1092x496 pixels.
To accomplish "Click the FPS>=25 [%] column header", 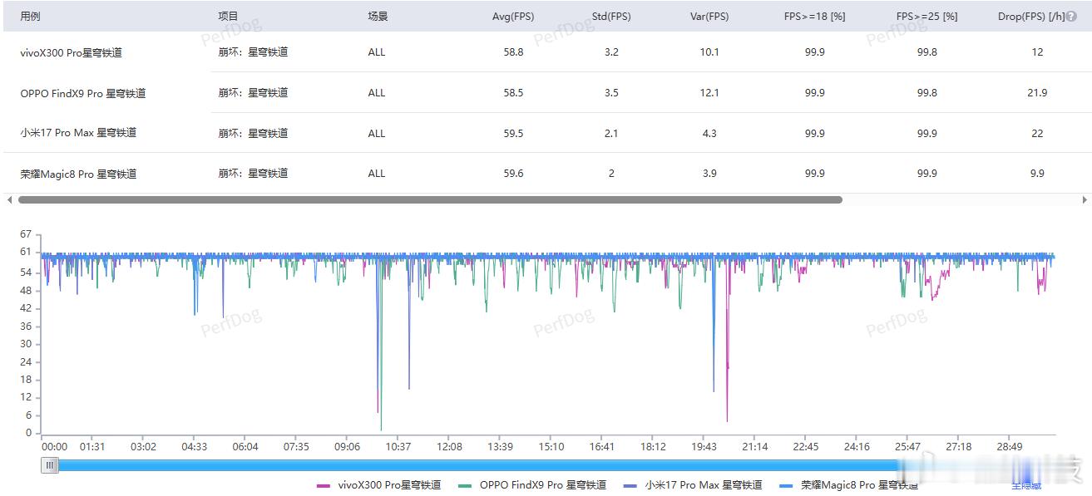I will pyautogui.click(x=926, y=17).
